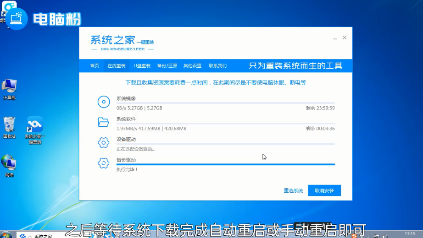Switch to the 在线重装 tab
Screen dimensions: 423x238
point(117,66)
